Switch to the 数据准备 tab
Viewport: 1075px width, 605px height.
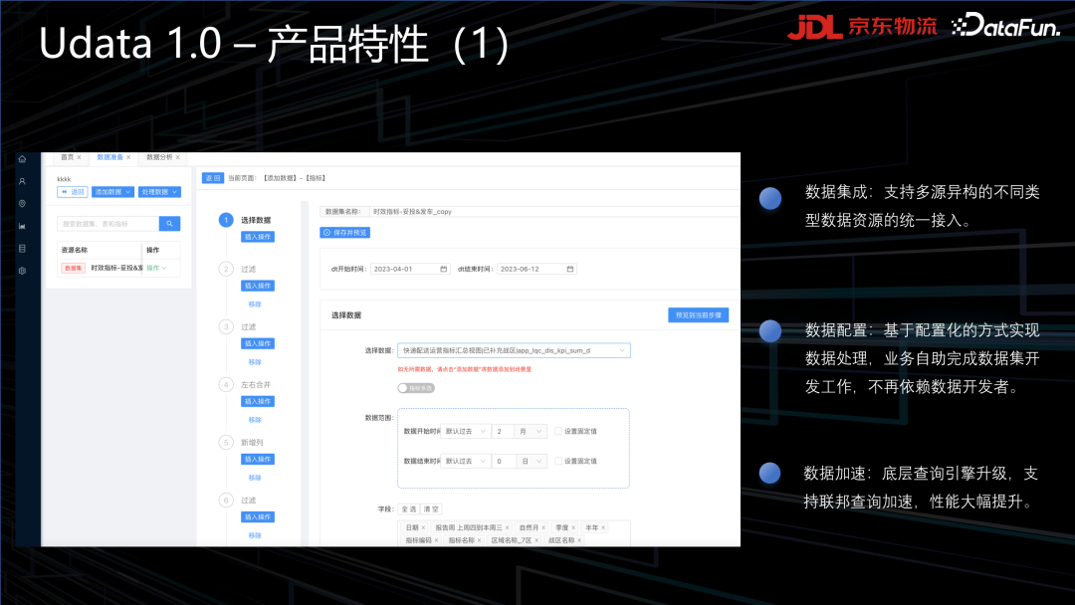click(109, 157)
